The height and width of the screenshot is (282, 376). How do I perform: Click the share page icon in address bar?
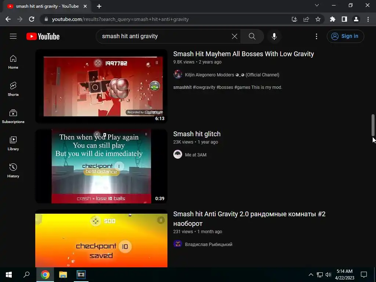point(306,19)
